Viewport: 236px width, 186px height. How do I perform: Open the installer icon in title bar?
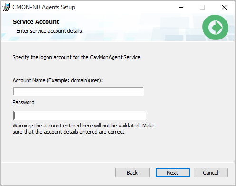click(x=6, y=7)
